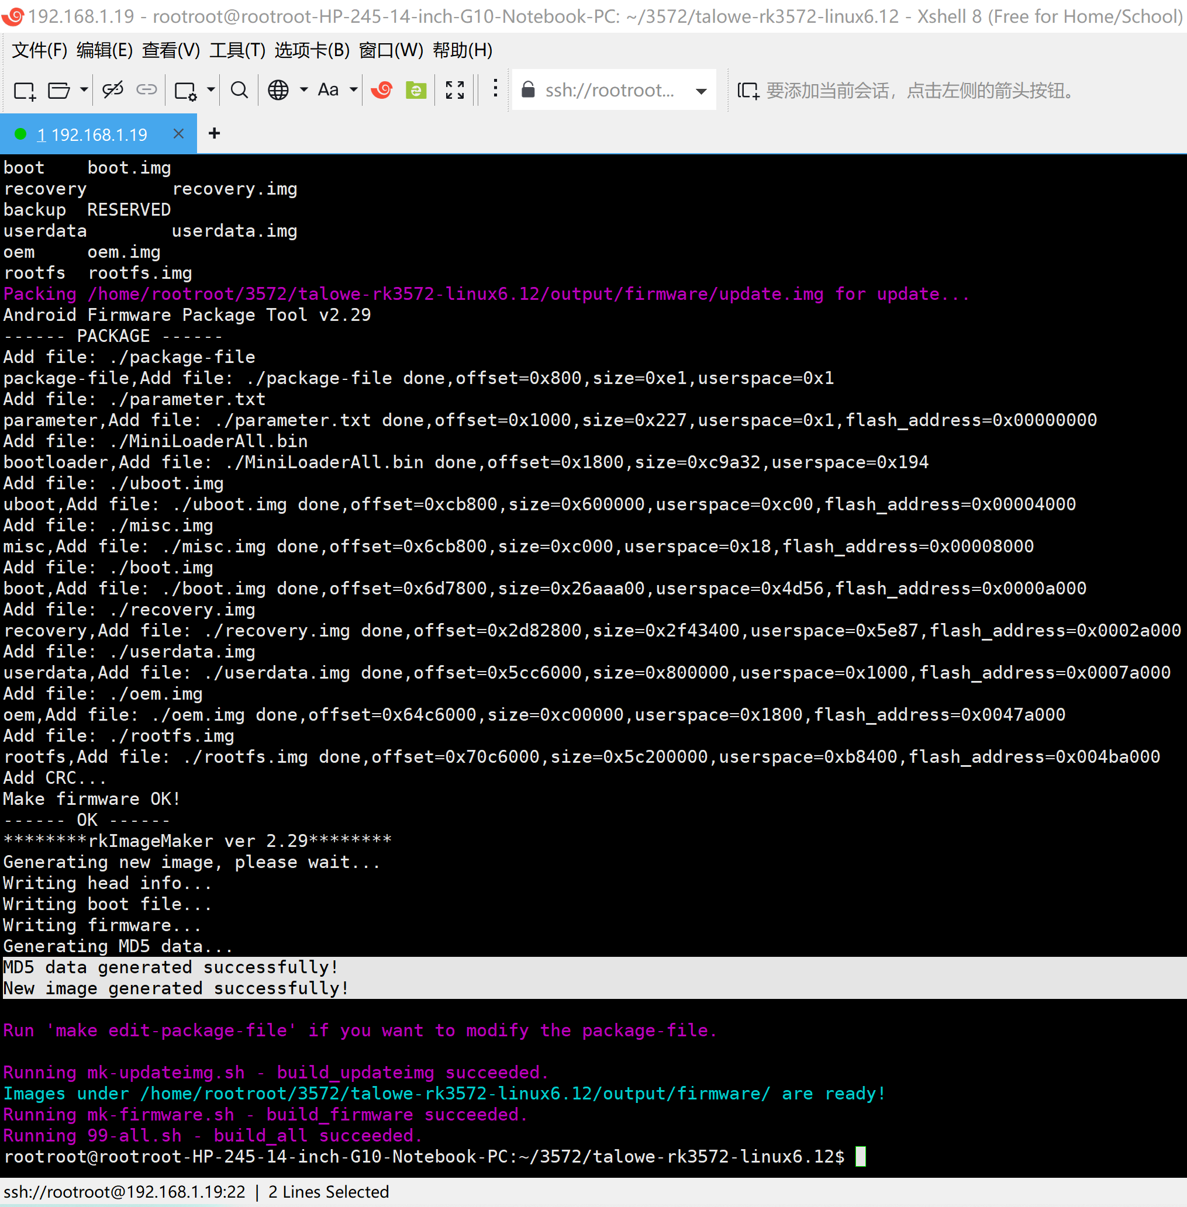
Task: Open the 查看(V) menu
Action: 171,50
